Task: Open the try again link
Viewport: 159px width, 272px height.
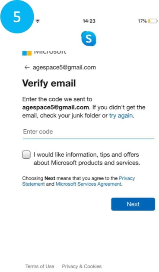Action: click(x=121, y=115)
